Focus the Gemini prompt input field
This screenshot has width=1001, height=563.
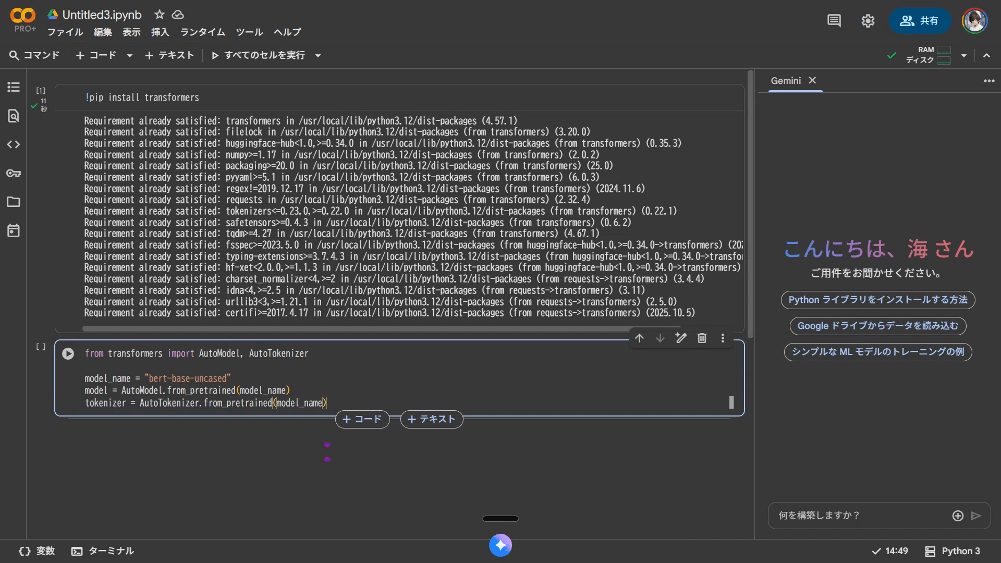point(863,516)
